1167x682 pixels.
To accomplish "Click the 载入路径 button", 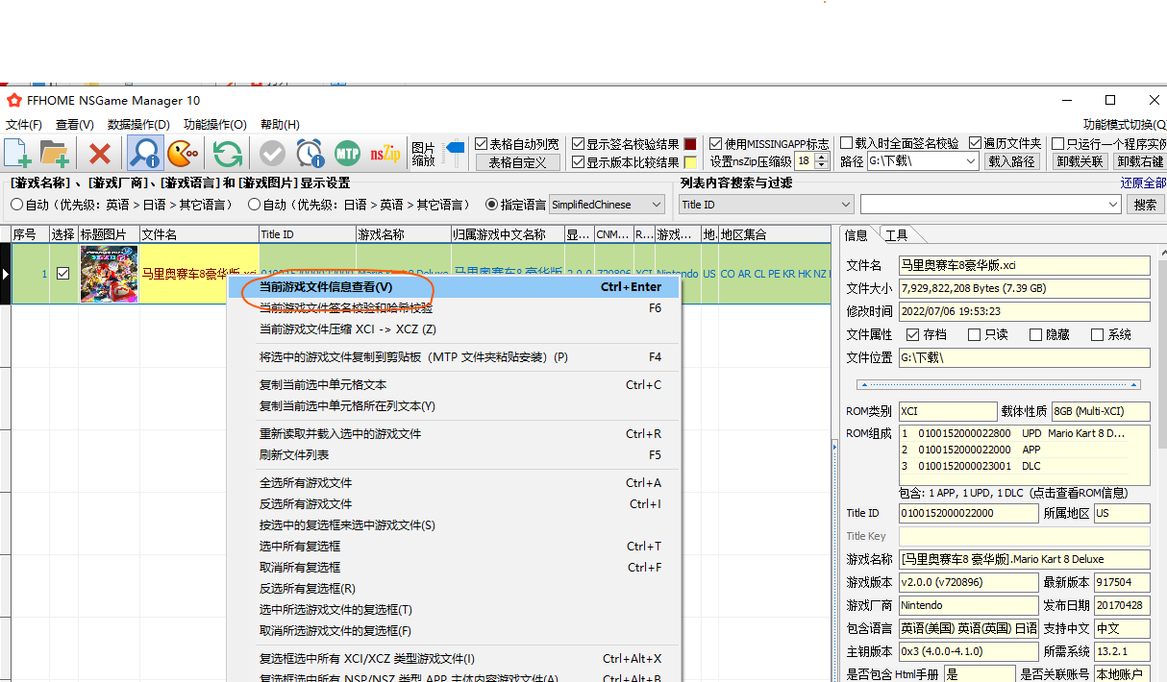I will click(1012, 161).
